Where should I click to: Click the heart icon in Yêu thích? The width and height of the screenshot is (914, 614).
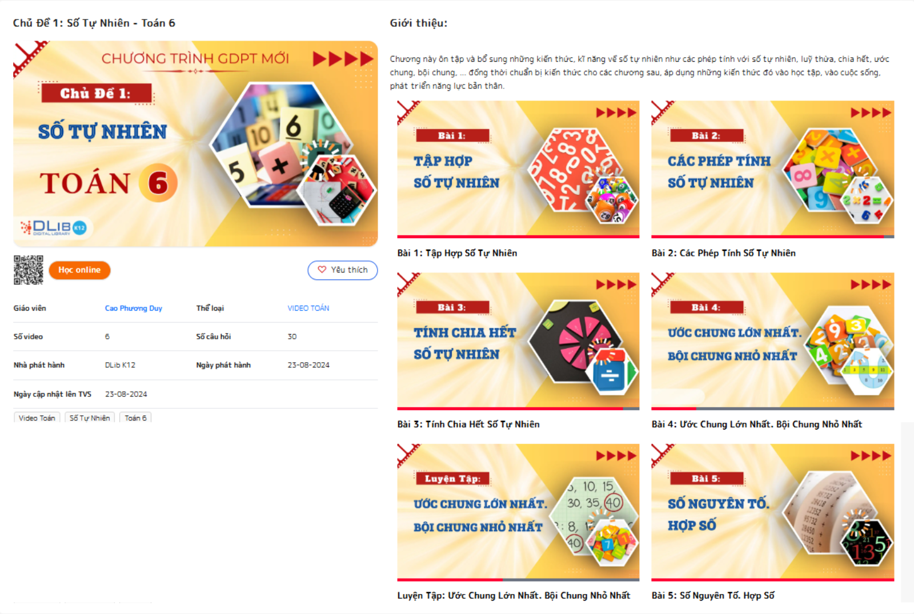pos(322,270)
